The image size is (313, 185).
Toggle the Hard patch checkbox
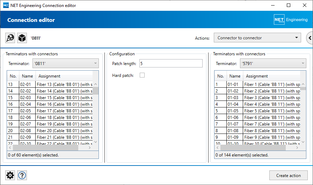pos(142,75)
